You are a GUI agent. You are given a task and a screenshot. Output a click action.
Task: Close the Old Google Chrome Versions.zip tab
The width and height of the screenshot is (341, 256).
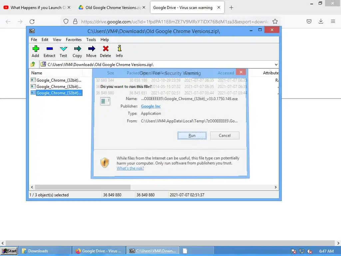click(x=144, y=7)
